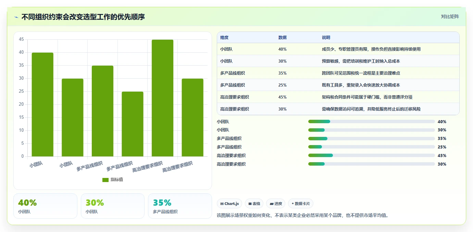Select the 表格 chip
The image size is (473, 232).
tap(254, 204)
